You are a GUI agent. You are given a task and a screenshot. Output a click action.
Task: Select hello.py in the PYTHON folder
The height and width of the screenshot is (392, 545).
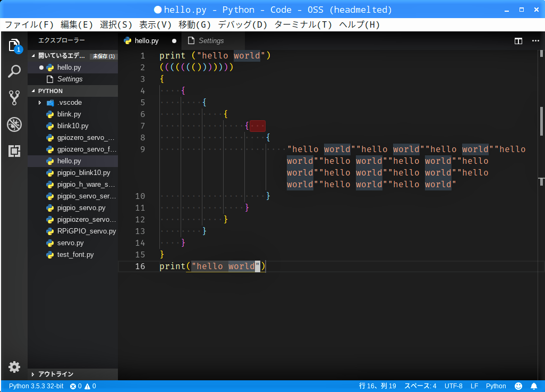pyautogui.click(x=73, y=161)
